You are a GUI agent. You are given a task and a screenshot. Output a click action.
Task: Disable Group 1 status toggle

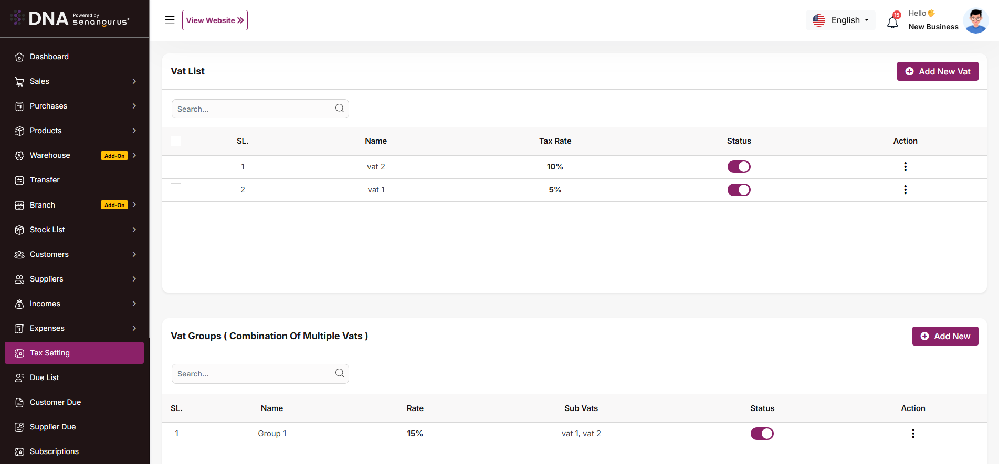click(x=762, y=434)
